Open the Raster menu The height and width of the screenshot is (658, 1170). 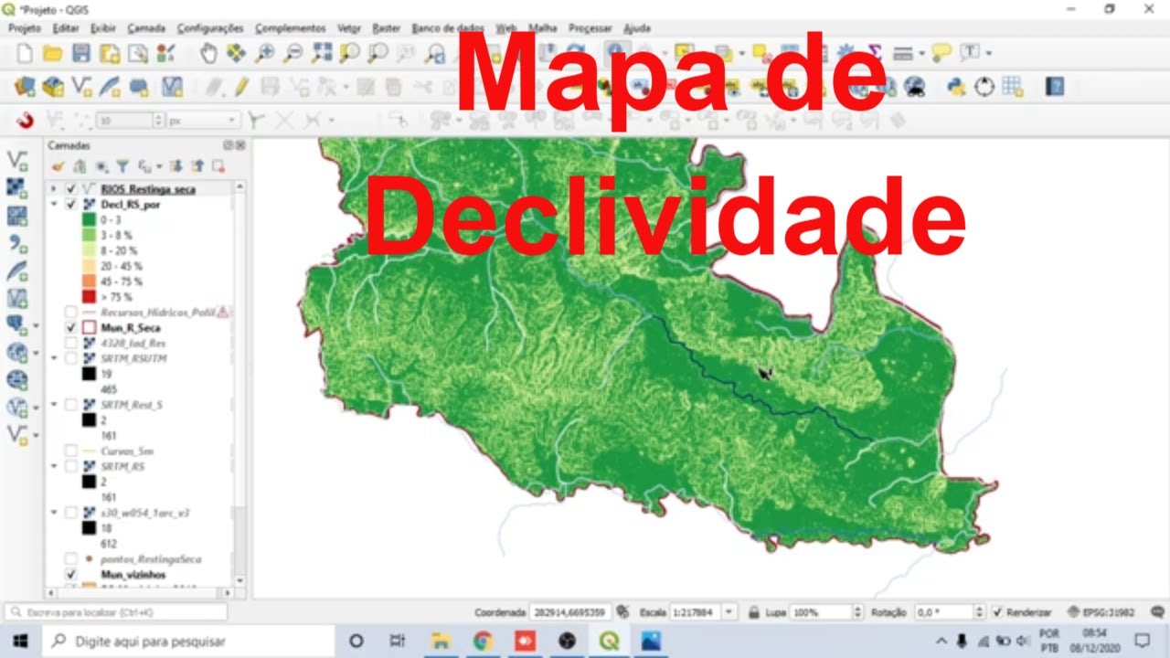(x=386, y=28)
